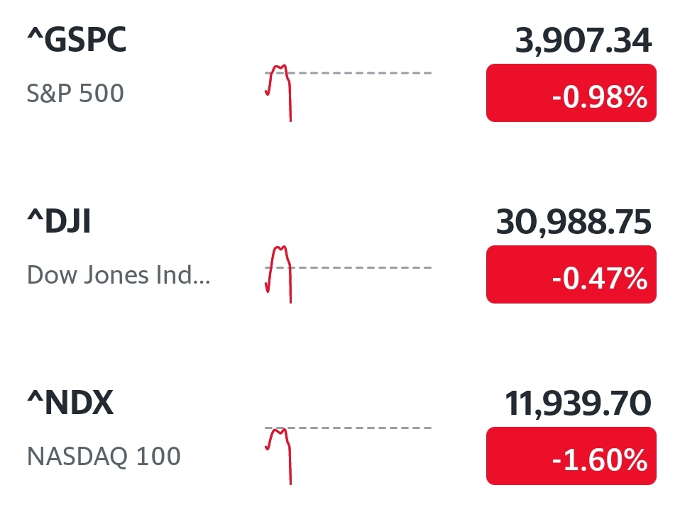Click the percent sign in the -1.60% badge
The image size is (680, 529).
(634, 460)
